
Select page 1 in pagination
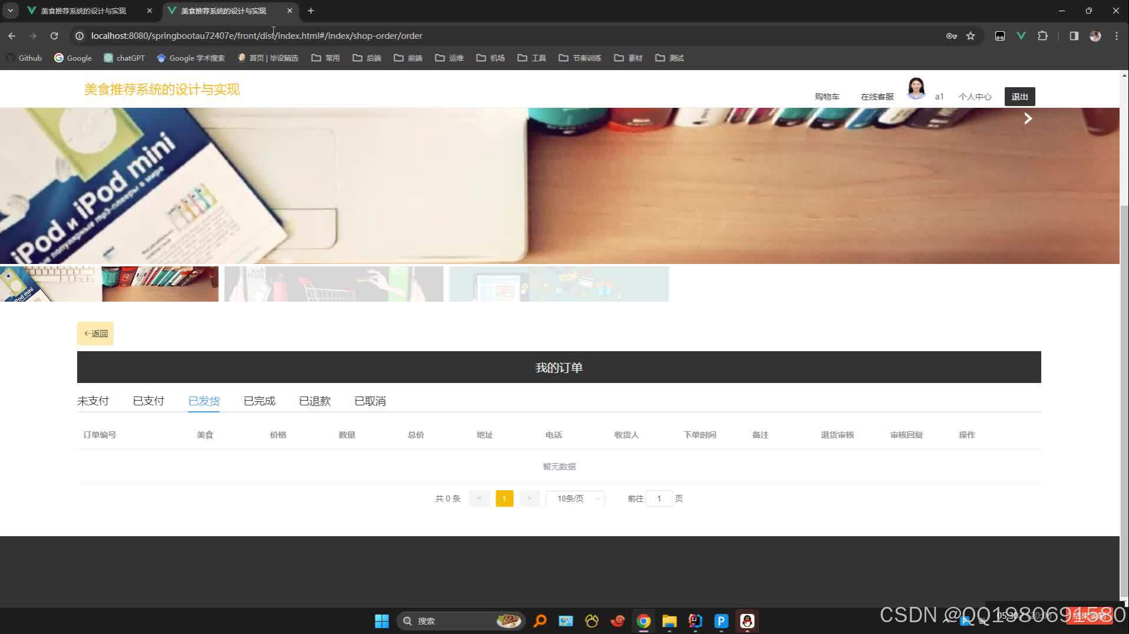point(504,498)
